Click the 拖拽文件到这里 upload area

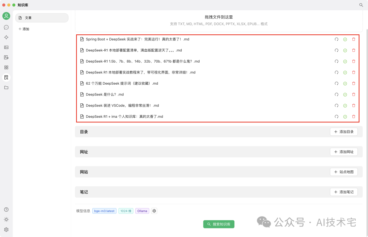click(x=219, y=20)
